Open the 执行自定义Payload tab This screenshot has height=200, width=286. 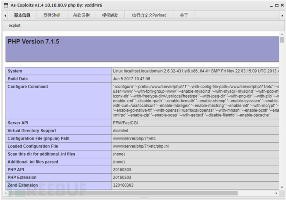[149, 15]
